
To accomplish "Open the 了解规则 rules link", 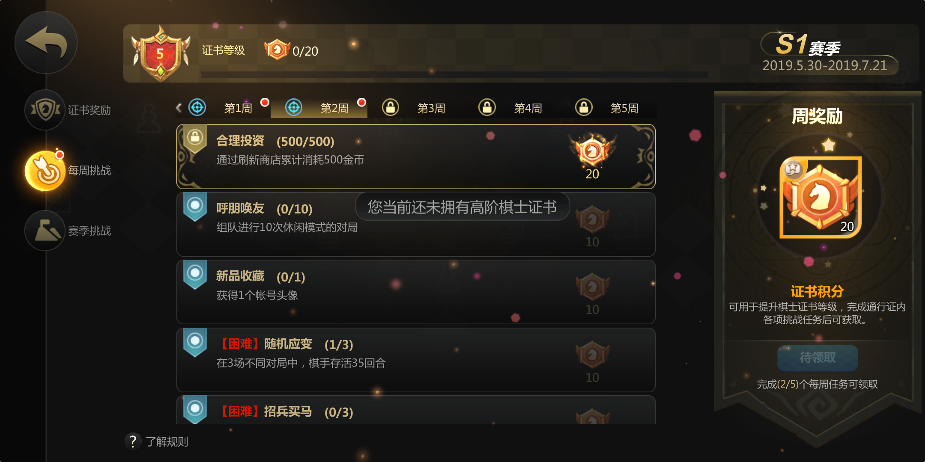I will point(167,441).
